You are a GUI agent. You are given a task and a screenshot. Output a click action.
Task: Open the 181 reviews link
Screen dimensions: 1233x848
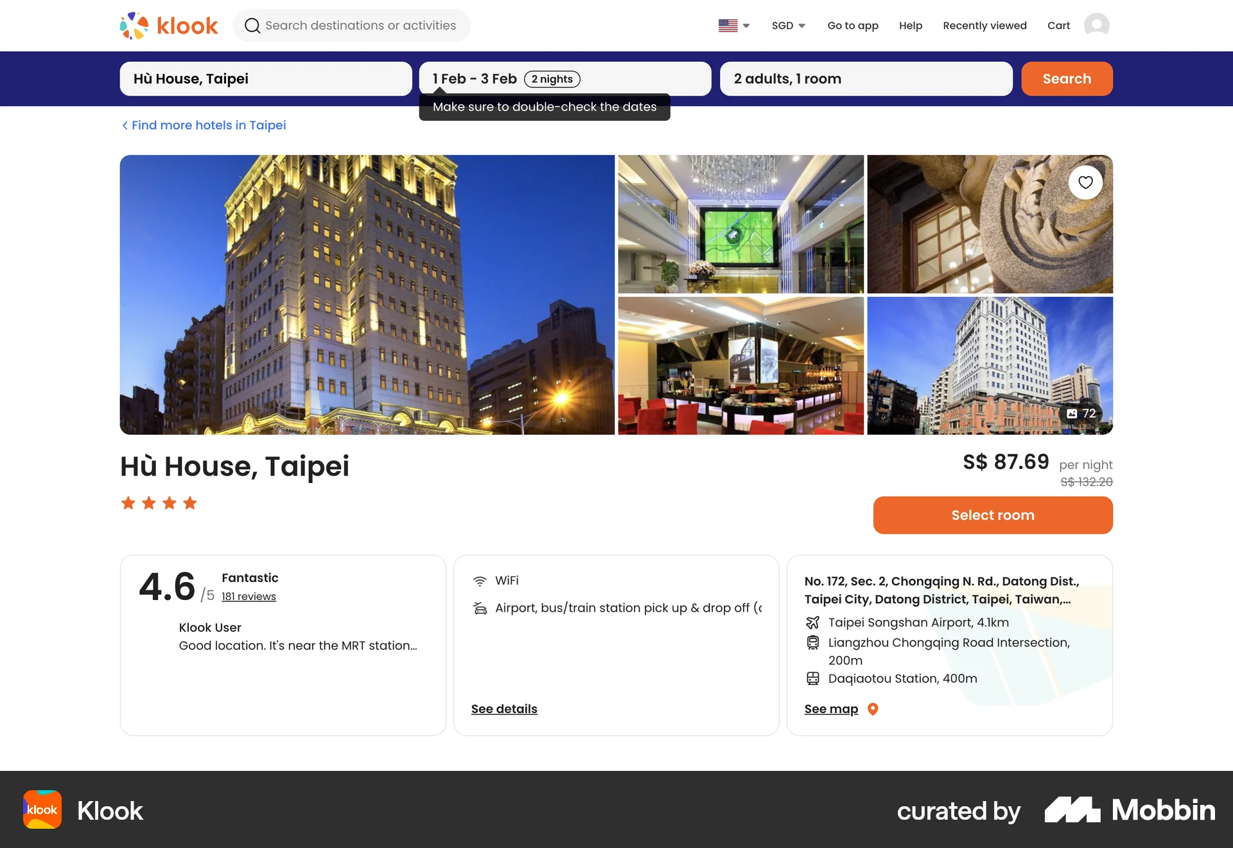pyautogui.click(x=249, y=596)
